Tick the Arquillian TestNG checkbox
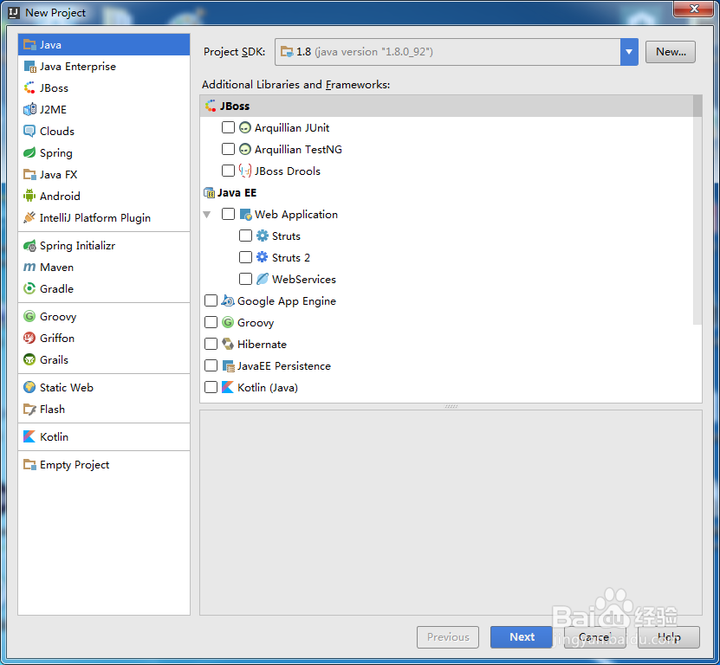This screenshot has width=720, height=665. (228, 149)
